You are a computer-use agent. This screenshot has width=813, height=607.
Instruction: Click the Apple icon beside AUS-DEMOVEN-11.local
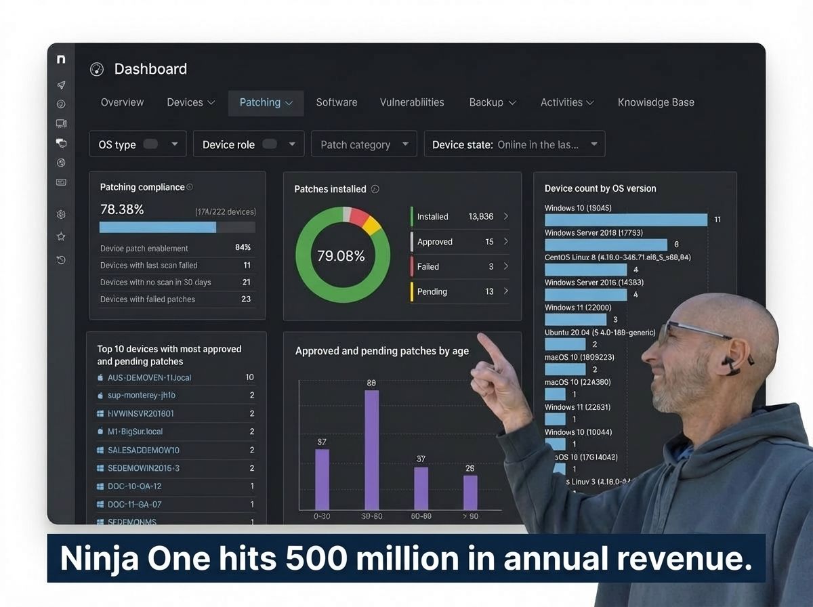point(100,377)
